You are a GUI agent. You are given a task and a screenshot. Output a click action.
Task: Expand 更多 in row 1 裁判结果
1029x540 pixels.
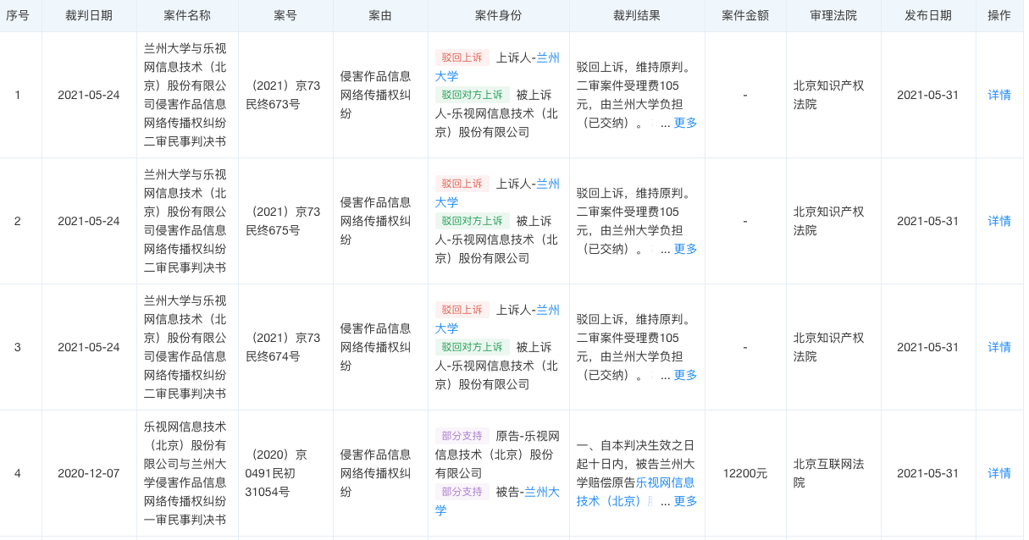coord(685,123)
